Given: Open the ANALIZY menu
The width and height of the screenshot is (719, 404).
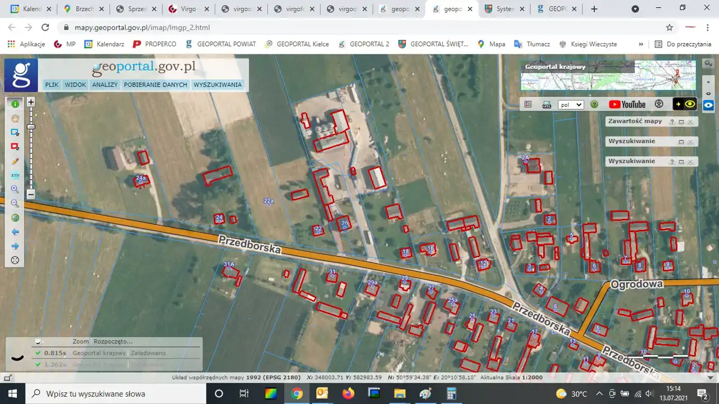Looking at the screenshot, I should click(x=105, y=85).
